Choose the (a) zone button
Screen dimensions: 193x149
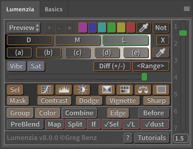(x=19, y=53)
